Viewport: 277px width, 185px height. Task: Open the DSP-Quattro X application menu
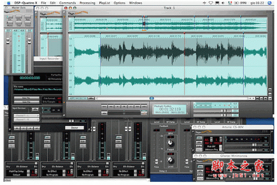pyautogui.click(x=25, y=3)
